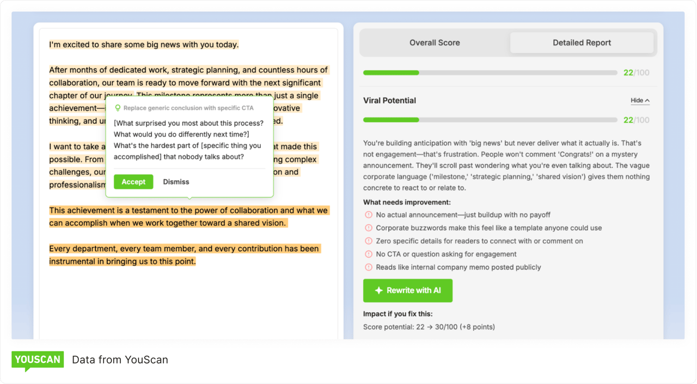Click the sparkle icon on Rewrite button

(379, 290)
